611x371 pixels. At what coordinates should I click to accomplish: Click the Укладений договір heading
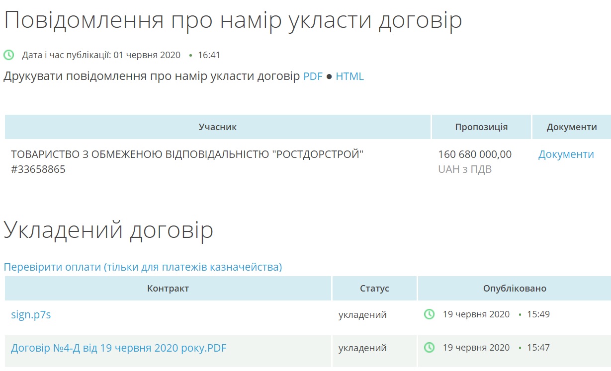[108, 230]
